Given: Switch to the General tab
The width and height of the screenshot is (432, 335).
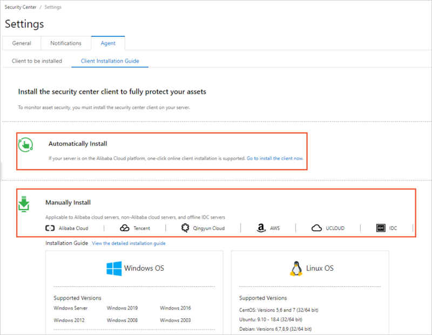Looking at the screenshot, I should [22, 43].
